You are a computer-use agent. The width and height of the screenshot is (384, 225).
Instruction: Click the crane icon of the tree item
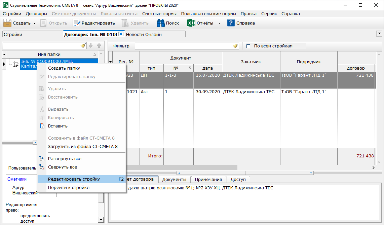tap(16, 64)
